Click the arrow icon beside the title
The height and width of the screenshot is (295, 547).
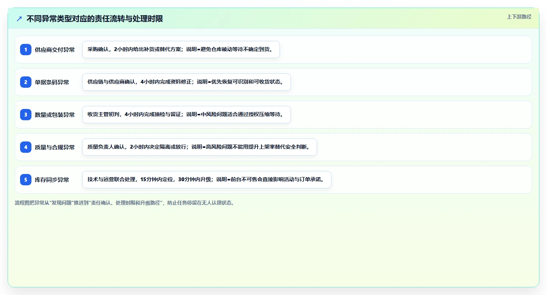(19, 19)
